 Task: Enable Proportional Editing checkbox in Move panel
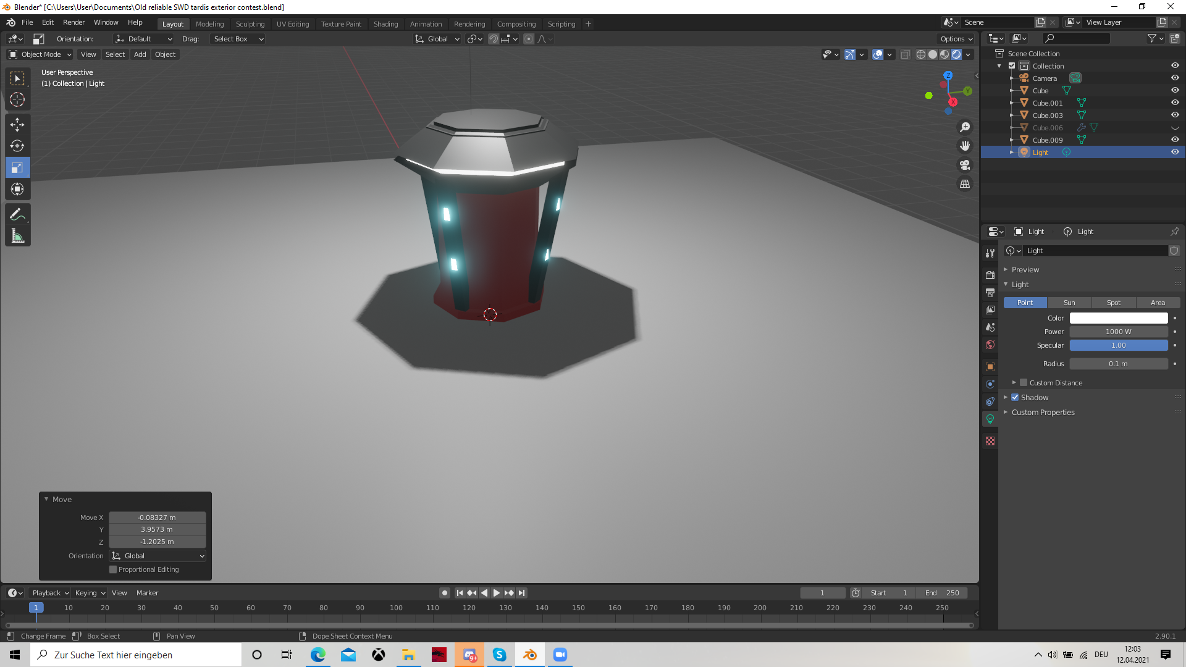point(113,569)
